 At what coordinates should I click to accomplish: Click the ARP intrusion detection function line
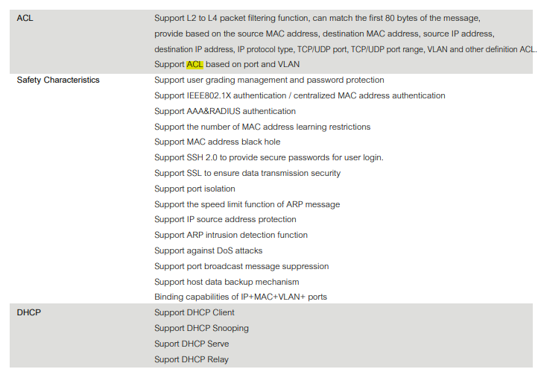[231, 235]
